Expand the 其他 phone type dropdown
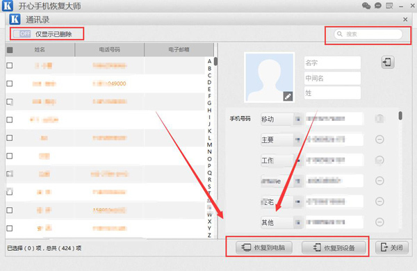Image resolution: width=417 pixels, height=271 pixels. pyautogui.click(x=298, y=222)
